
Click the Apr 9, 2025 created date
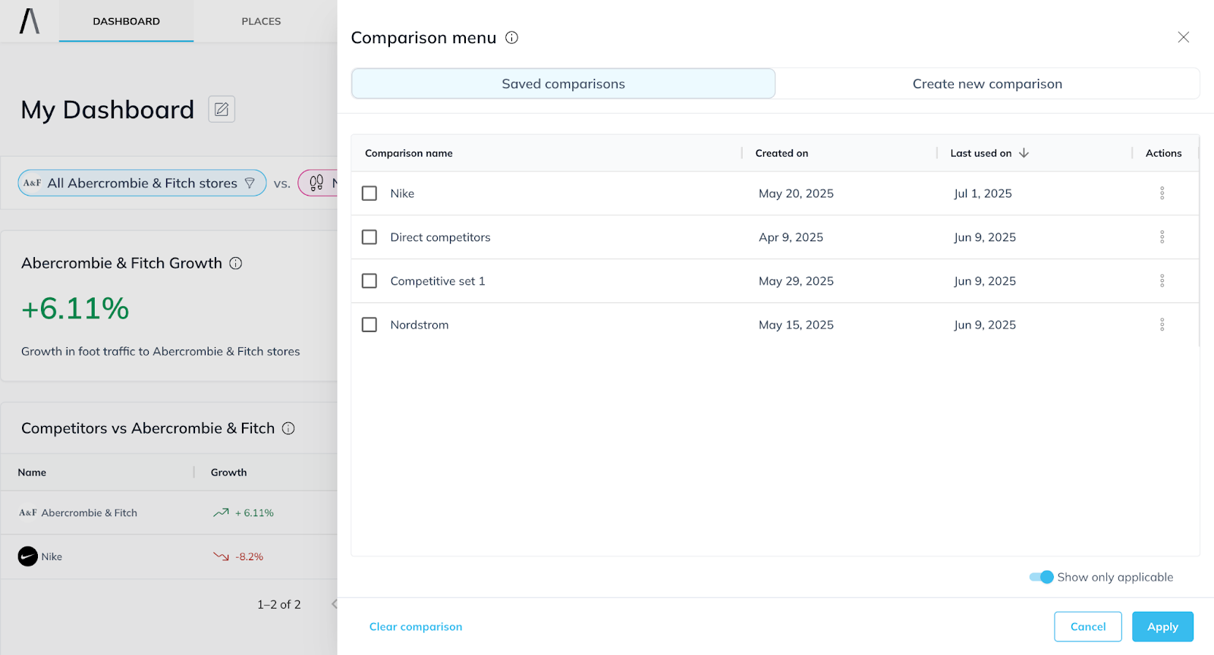click(791, 237)
